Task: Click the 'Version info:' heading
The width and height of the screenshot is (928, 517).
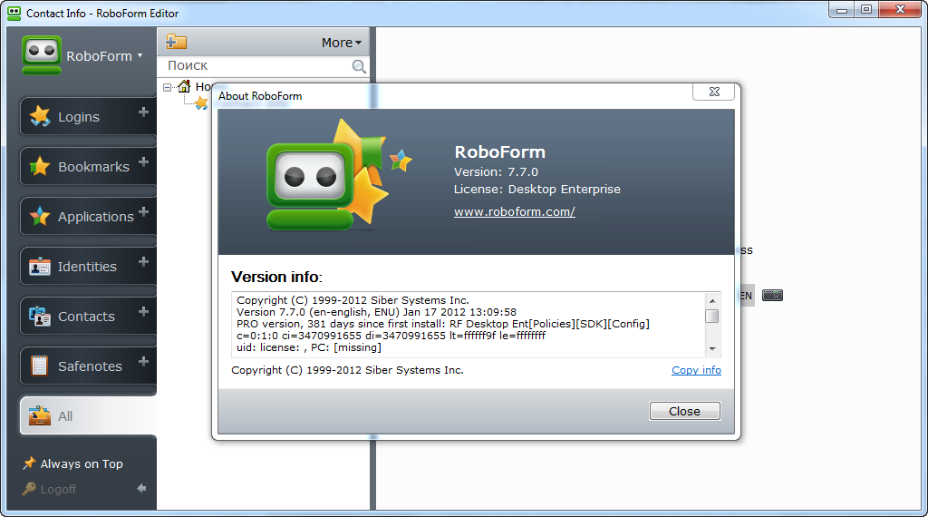Action: coord(276,277)
